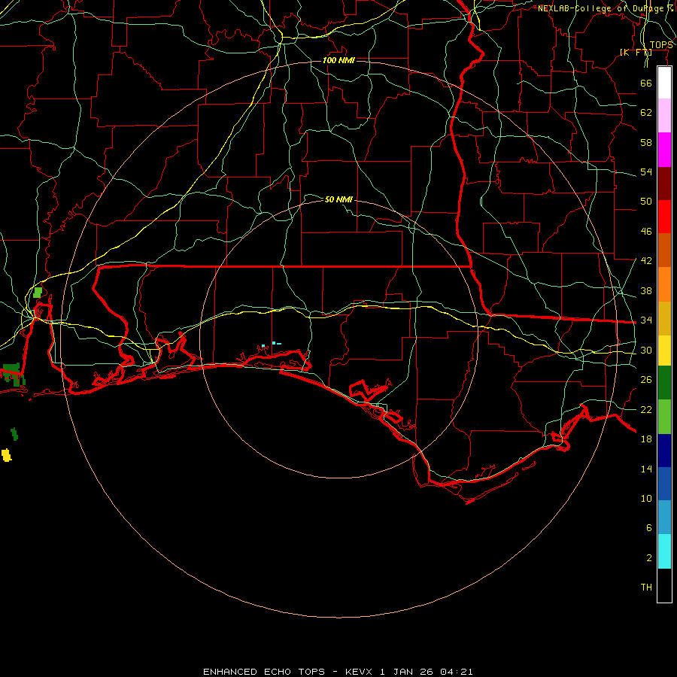This screenshot has height=677, width=677.
Task: Click the '[K FT]' units label
Action: pyautogui.click(x=636, y=52)
